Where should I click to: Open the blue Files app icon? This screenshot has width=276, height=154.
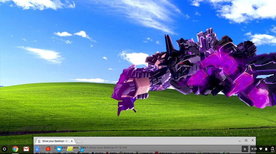coord(59,149)
